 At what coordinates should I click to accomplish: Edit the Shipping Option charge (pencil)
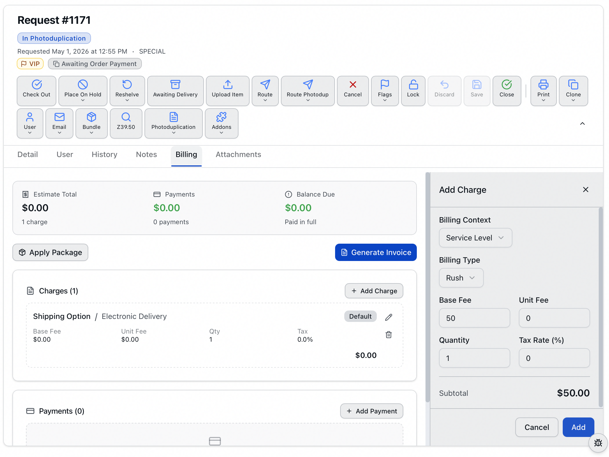pos(388,317)
